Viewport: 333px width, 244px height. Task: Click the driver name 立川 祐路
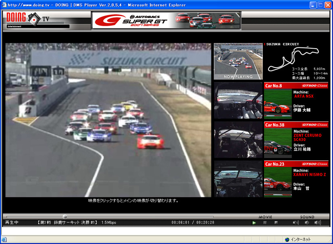coord(302,149)
